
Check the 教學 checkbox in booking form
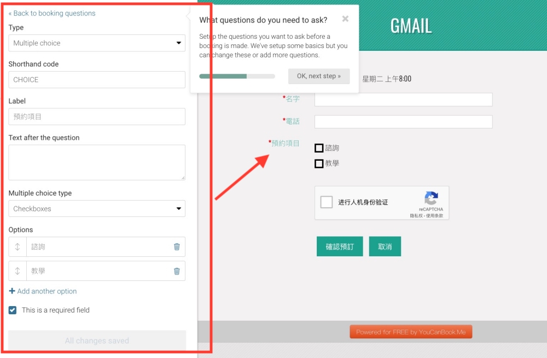pyautogui.click(x=319, y=163)
